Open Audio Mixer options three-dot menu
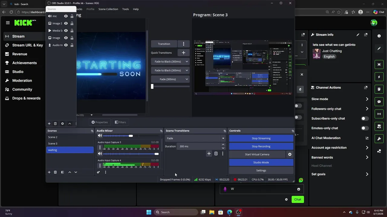Image resolution: width=387 pixels, height=217 pixels. (x=106, y=172)
